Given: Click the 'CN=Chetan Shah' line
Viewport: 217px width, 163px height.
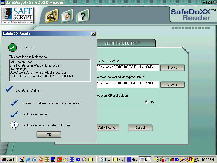Looking at the screenshot, I should [21, 62].
